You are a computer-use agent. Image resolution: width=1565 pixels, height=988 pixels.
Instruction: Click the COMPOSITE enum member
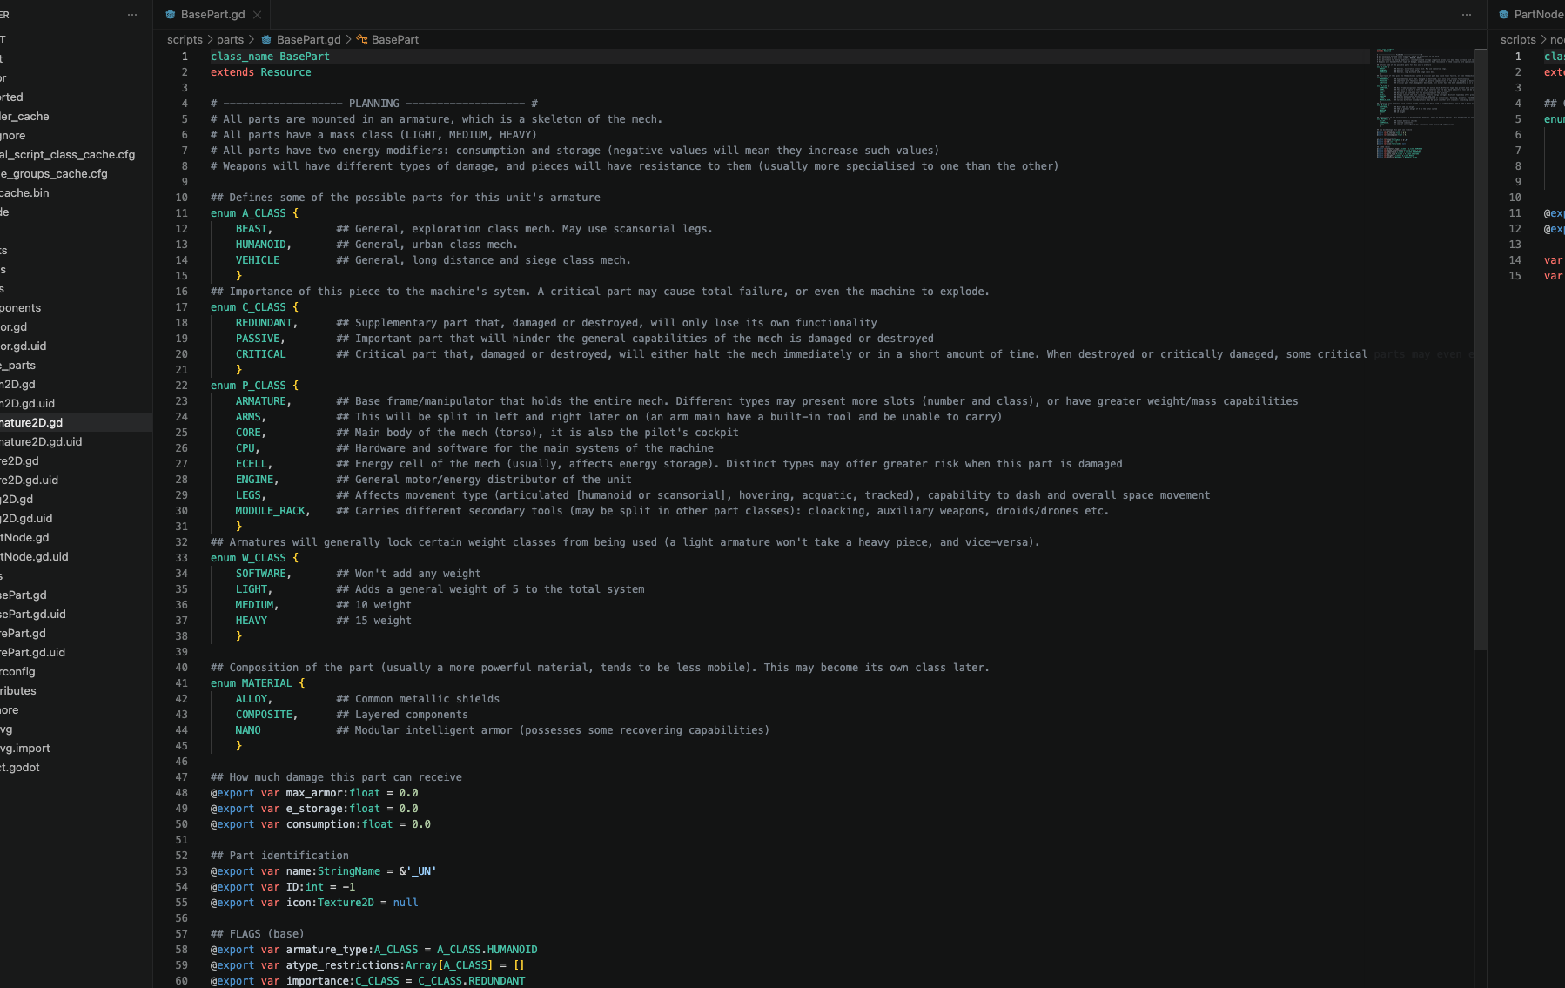(x=266, y=715)
